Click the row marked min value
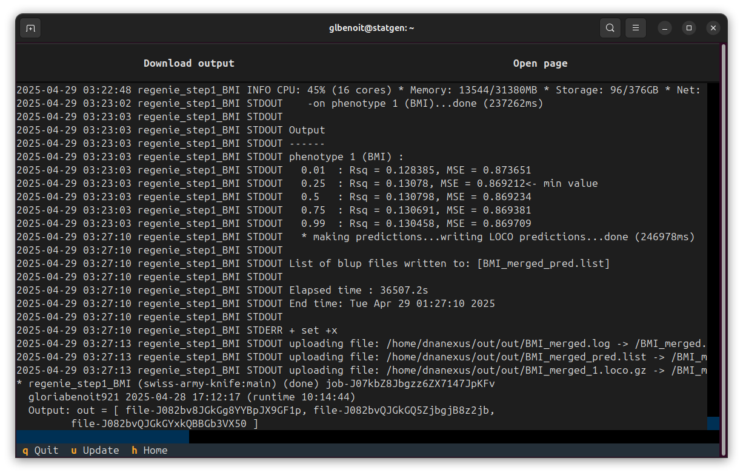This screenshot has height=475, width=743. click(x=307, y=183)
